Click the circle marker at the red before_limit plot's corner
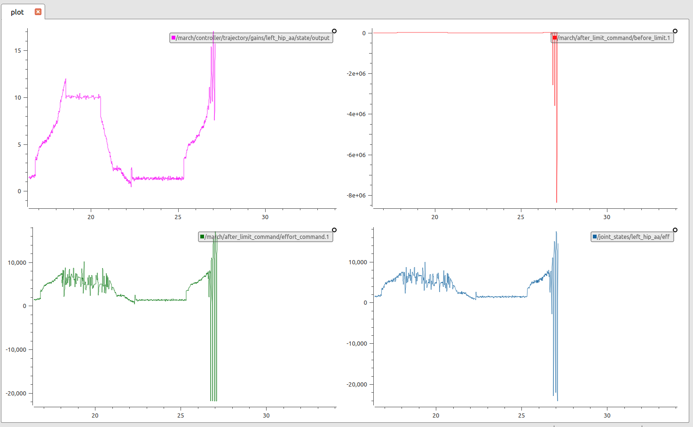Viewport: 693px width, 427px height. pos(675,31)
